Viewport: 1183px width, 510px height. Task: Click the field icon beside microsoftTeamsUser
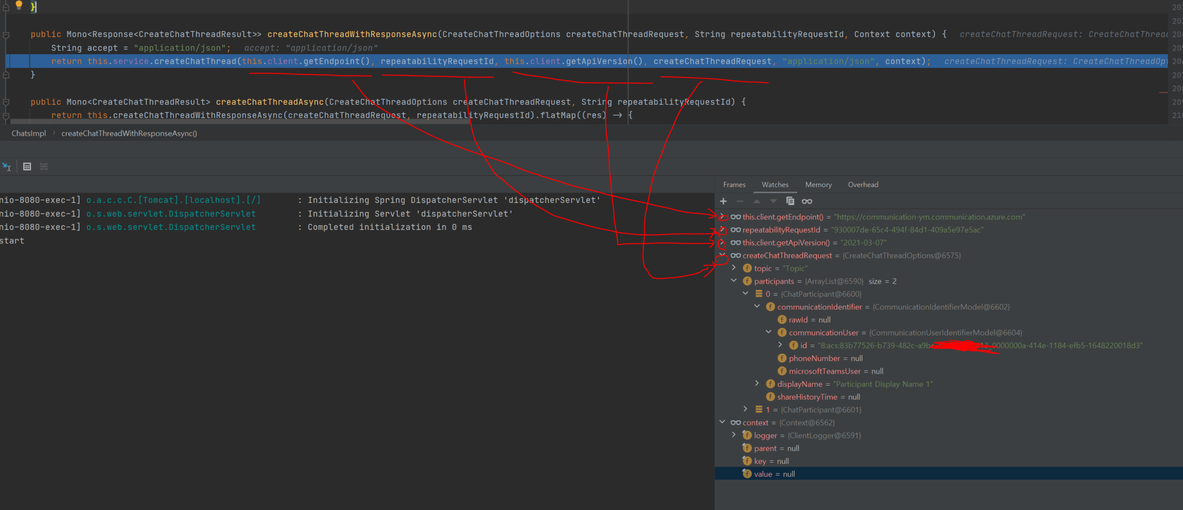(782, 371)
